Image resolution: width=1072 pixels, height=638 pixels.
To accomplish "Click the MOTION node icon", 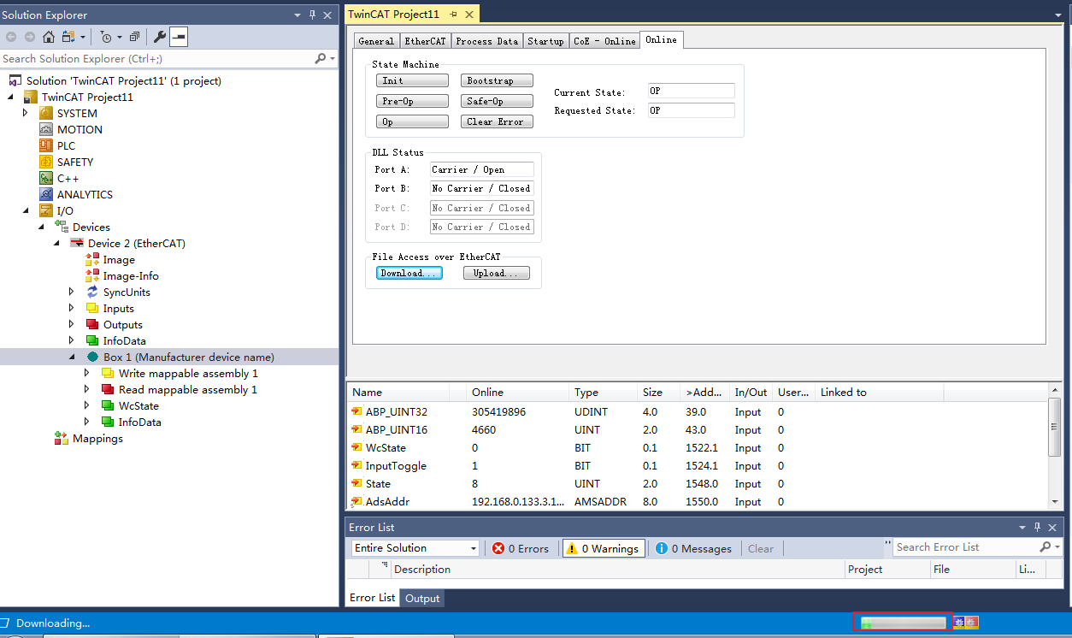I will point(46,129).
